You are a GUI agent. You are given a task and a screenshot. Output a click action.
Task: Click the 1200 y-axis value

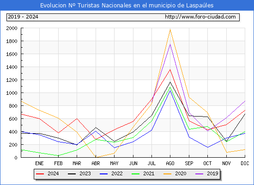(12, 80)
